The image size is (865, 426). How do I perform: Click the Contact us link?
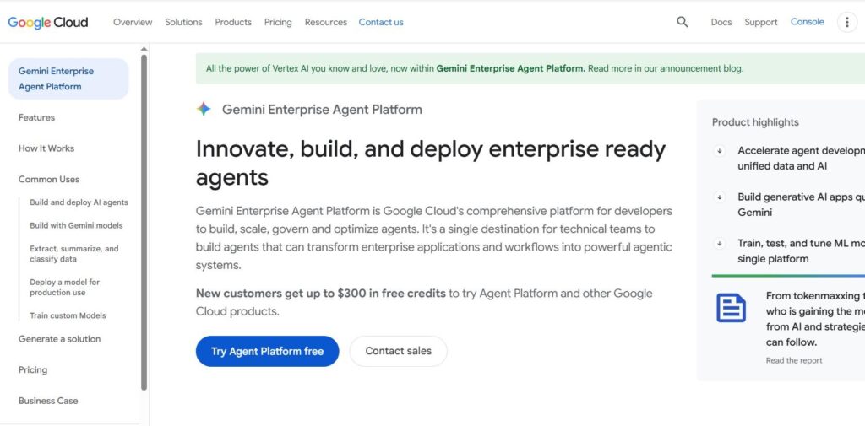click(x=381, y=22)
